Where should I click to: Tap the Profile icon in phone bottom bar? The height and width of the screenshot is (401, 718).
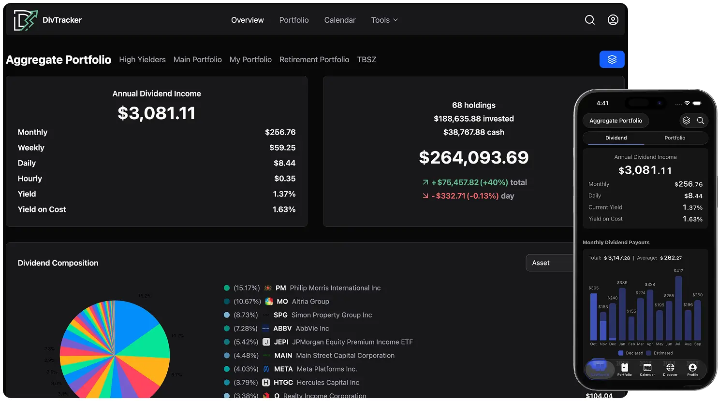pos(692,370)
